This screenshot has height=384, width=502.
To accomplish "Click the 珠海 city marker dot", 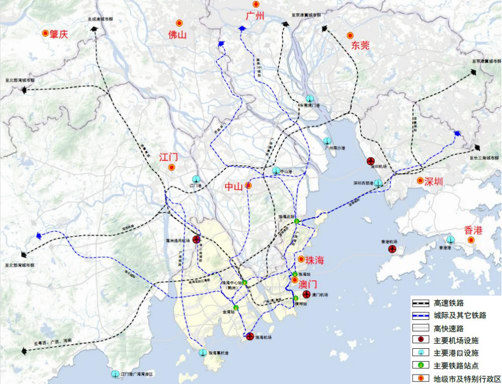I will tap(301, 259).
